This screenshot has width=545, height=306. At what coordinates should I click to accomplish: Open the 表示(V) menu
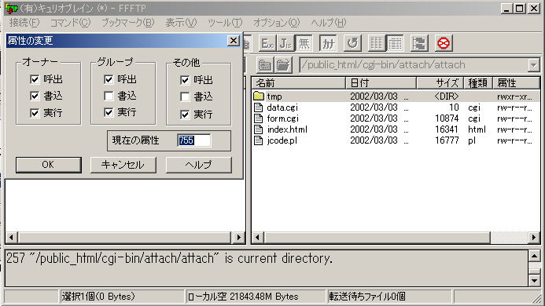[x=181, y=23]
